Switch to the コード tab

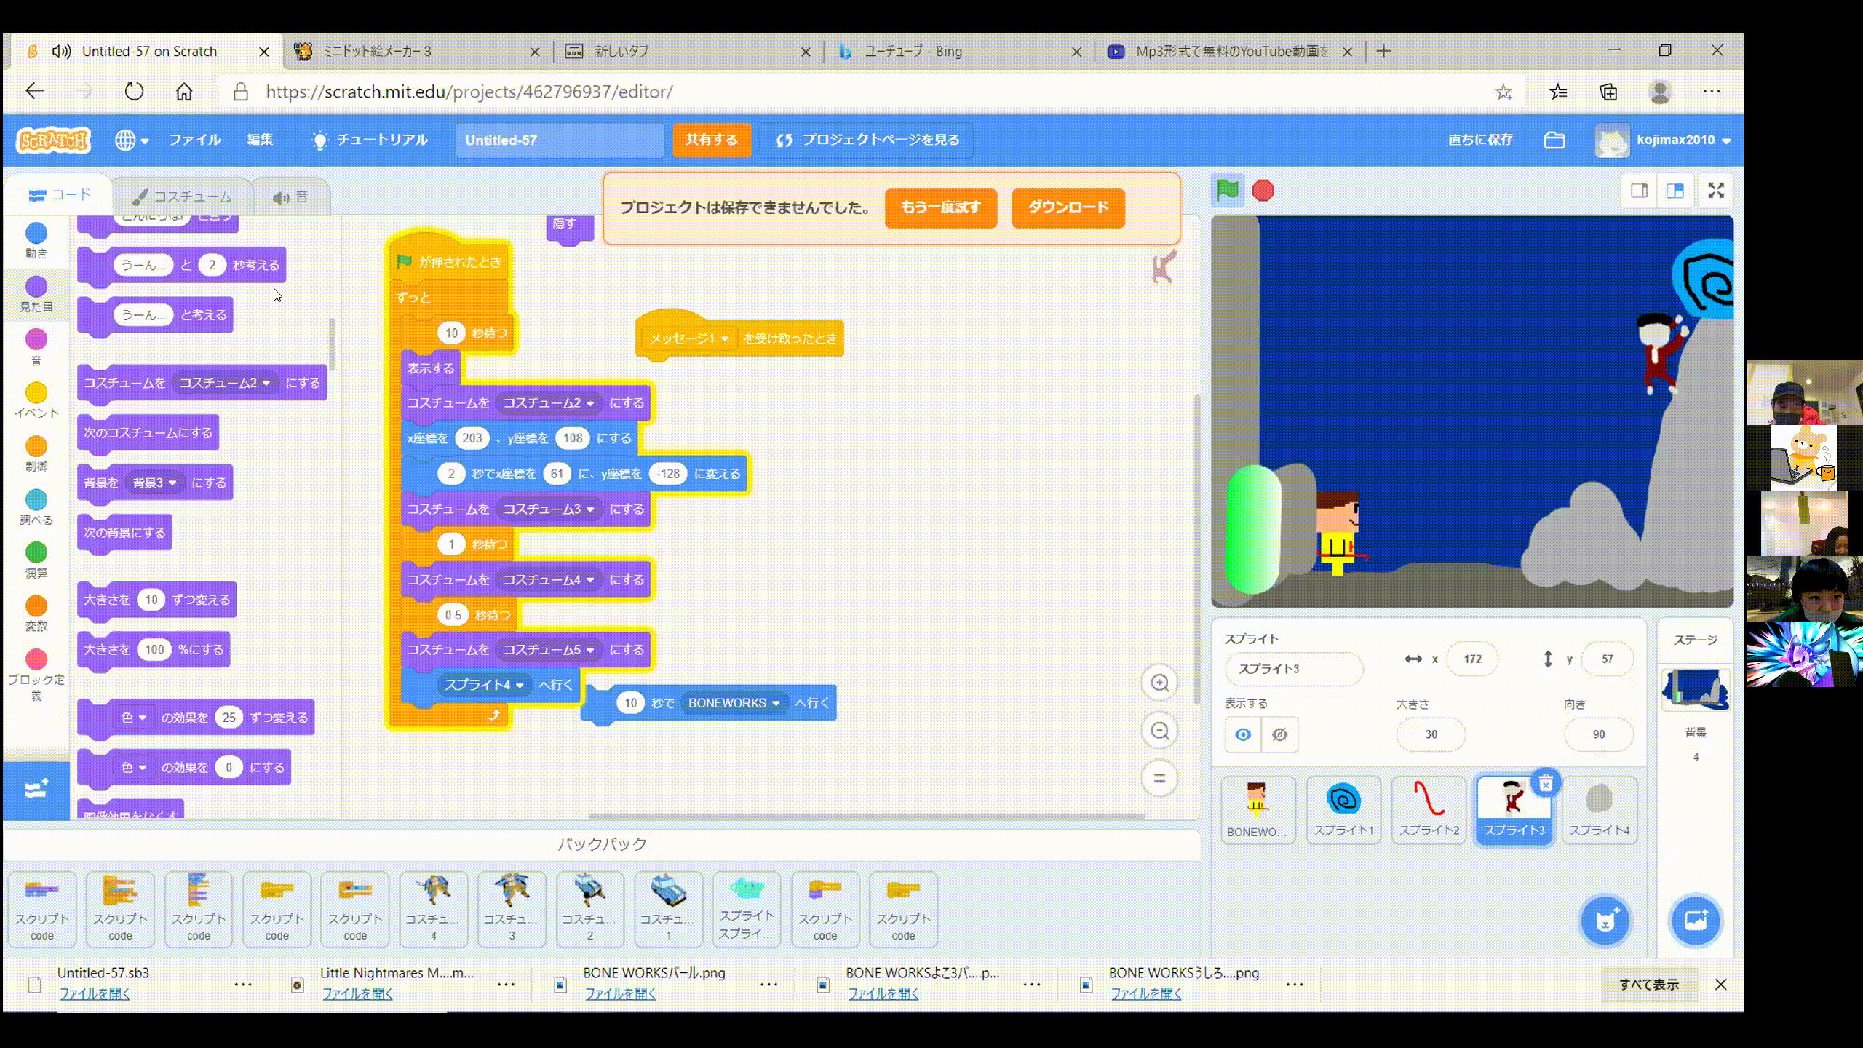(60, 195)
